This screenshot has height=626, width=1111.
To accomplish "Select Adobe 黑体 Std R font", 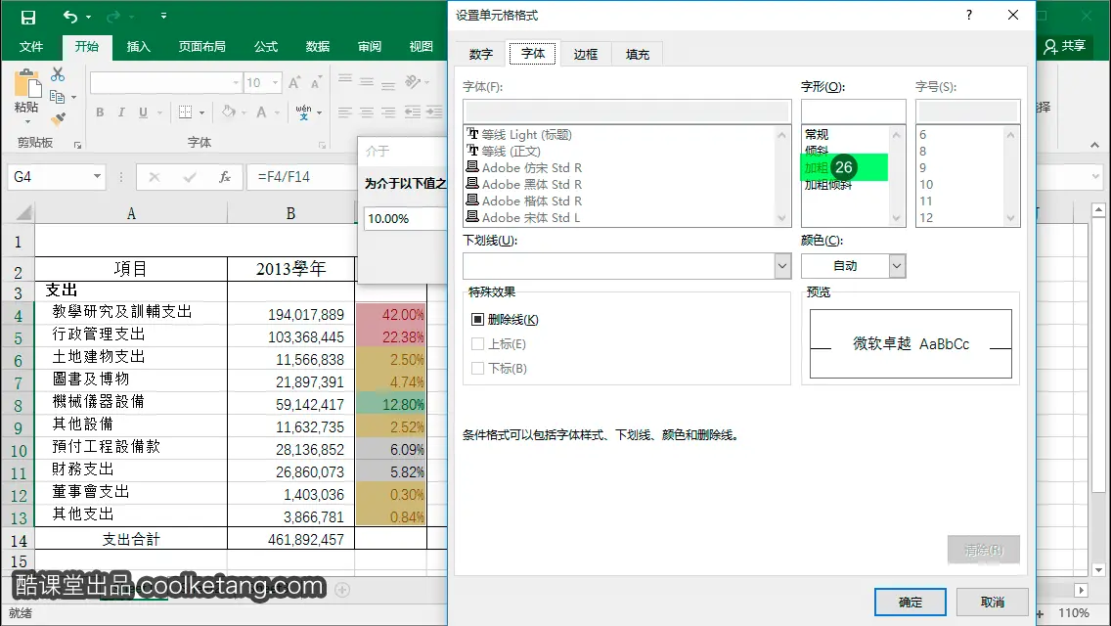I will click(531, 184).
